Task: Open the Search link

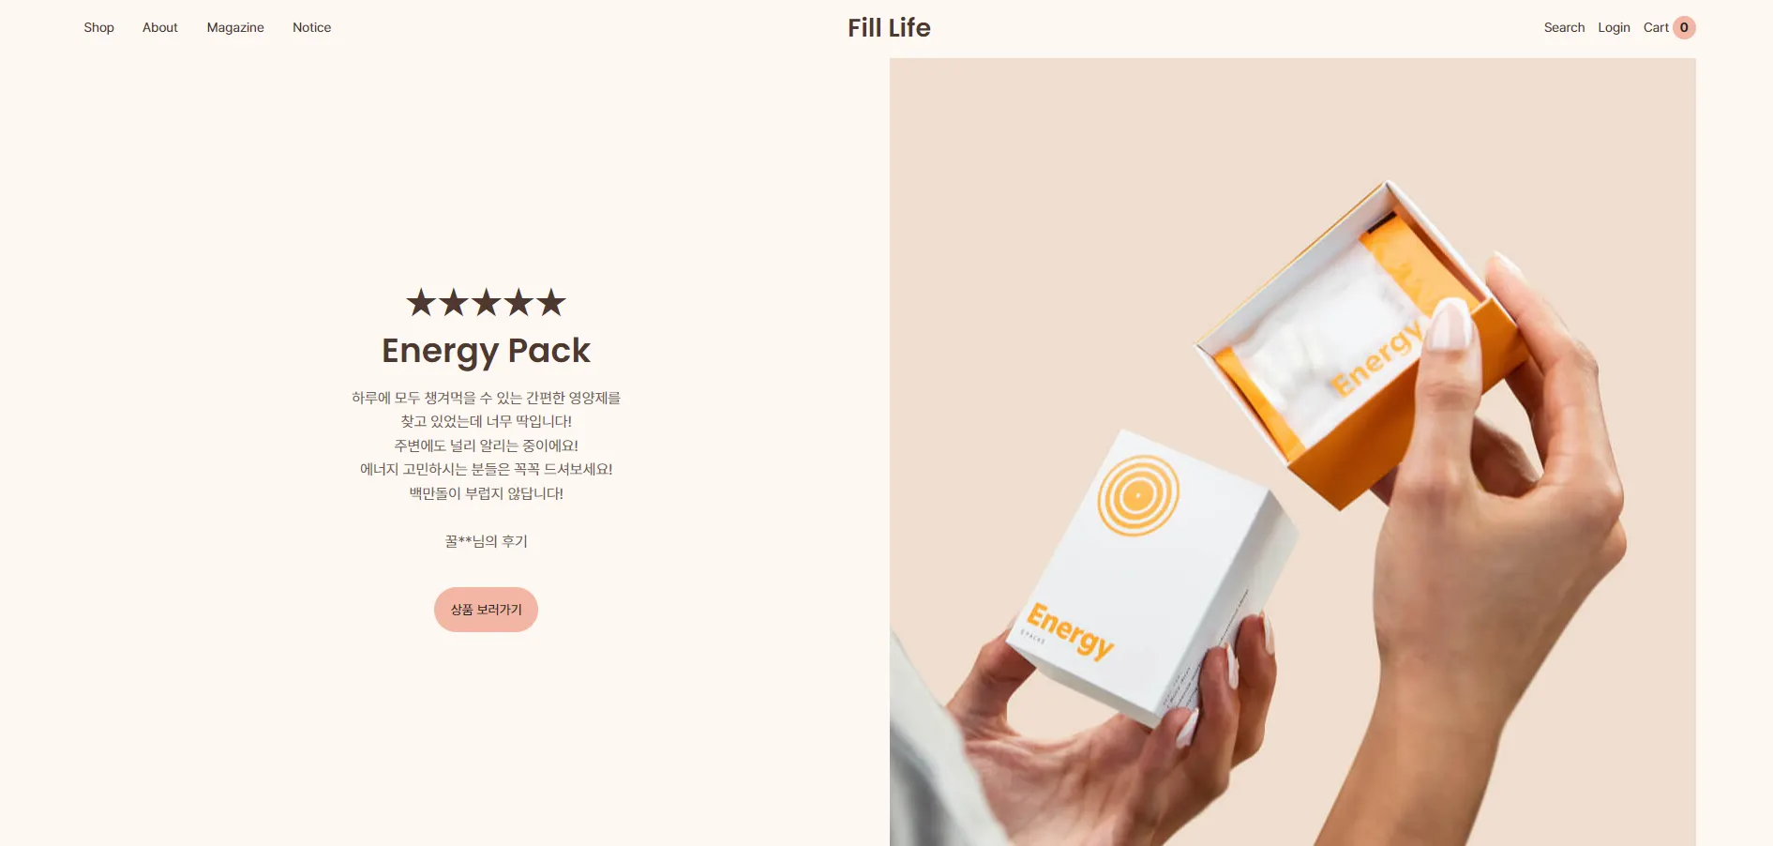Action: point(1564,27)
